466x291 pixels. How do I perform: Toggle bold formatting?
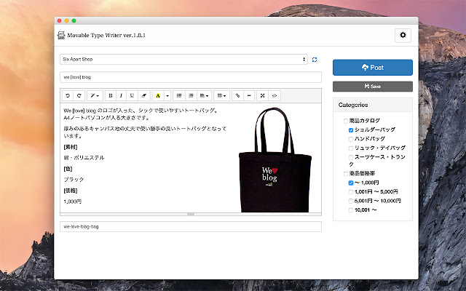(x=111, y=95)
